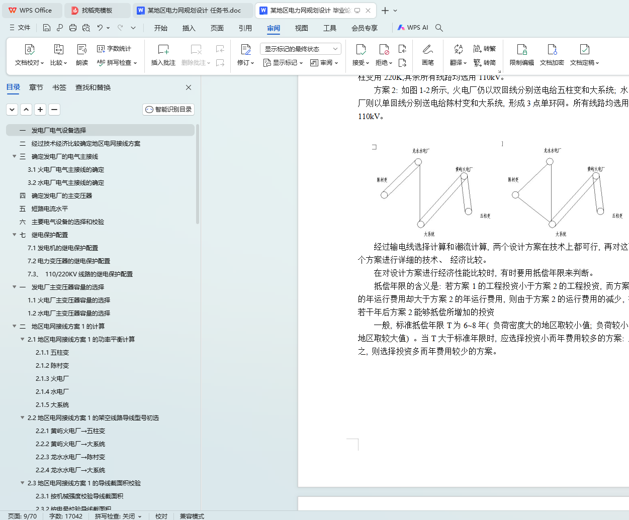Click the print preview icon

[86, 28]
